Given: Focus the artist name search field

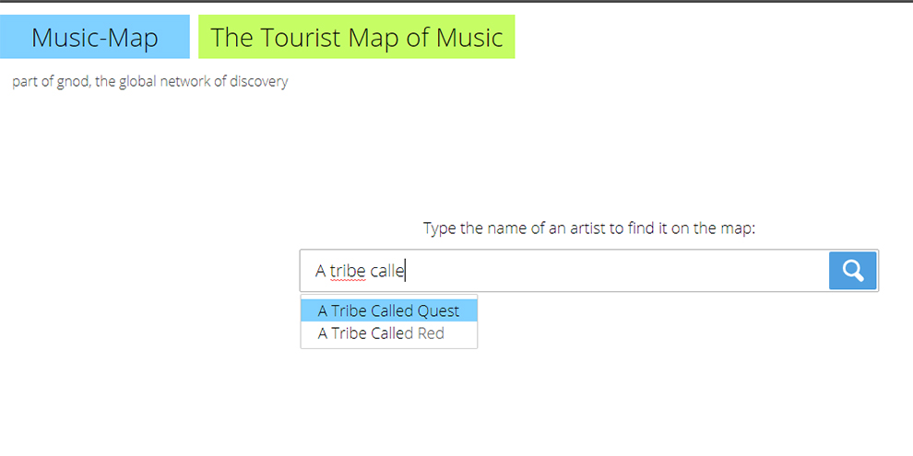Looking at the screenshot, I should (563, 271).
